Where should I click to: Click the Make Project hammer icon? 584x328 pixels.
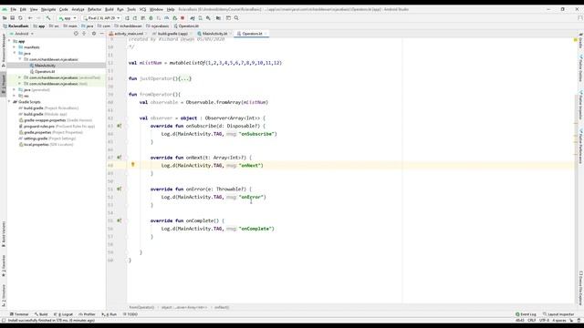pos(48,18)
